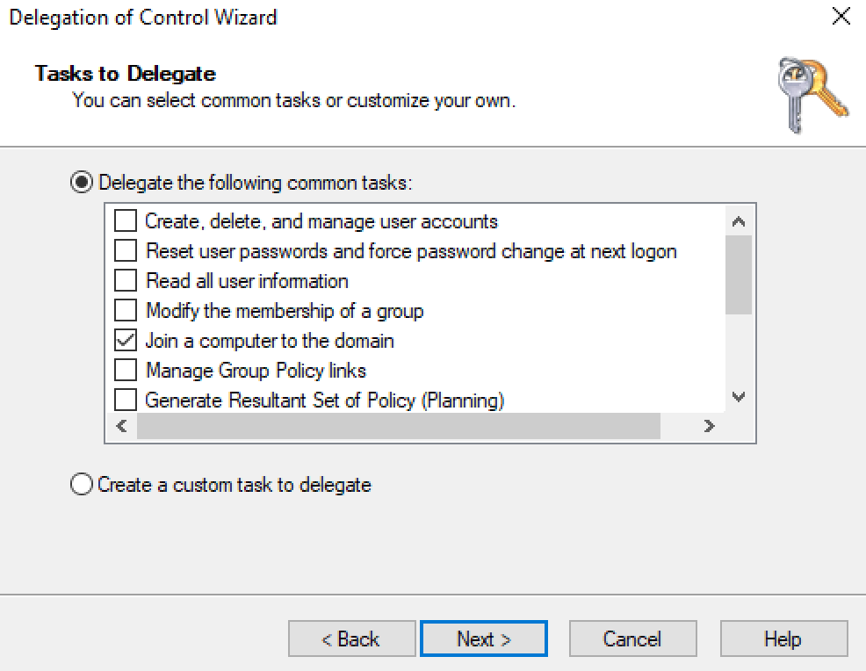This screenshot has width=866, height=671.
Task: Enable Reset user passwords and force change
Action: click(126, 251)
